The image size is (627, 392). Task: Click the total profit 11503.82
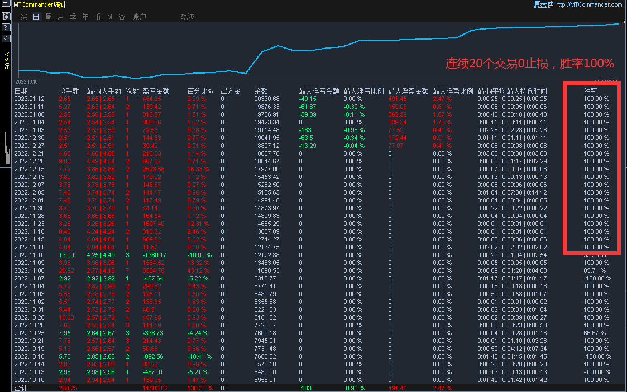[155, 389]
